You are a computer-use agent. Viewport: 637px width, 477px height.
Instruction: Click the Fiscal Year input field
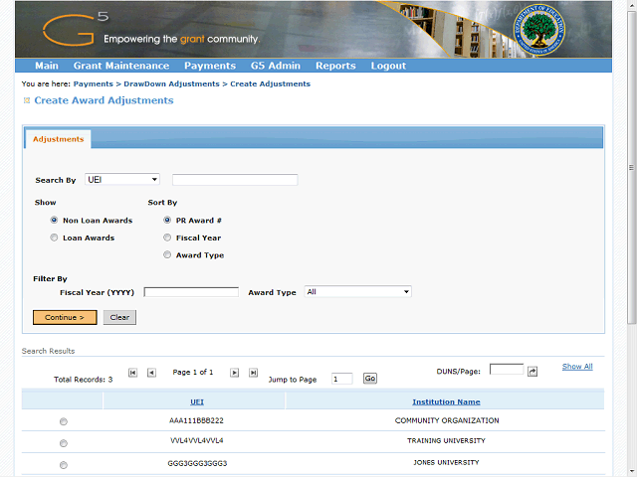191,292
